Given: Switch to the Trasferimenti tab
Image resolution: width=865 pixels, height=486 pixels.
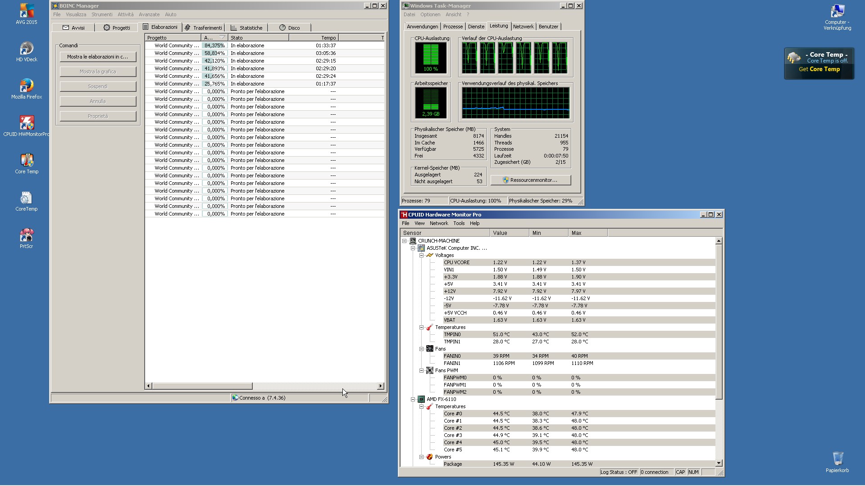Looking at the screenshot, I should click(x=203, y=28).
